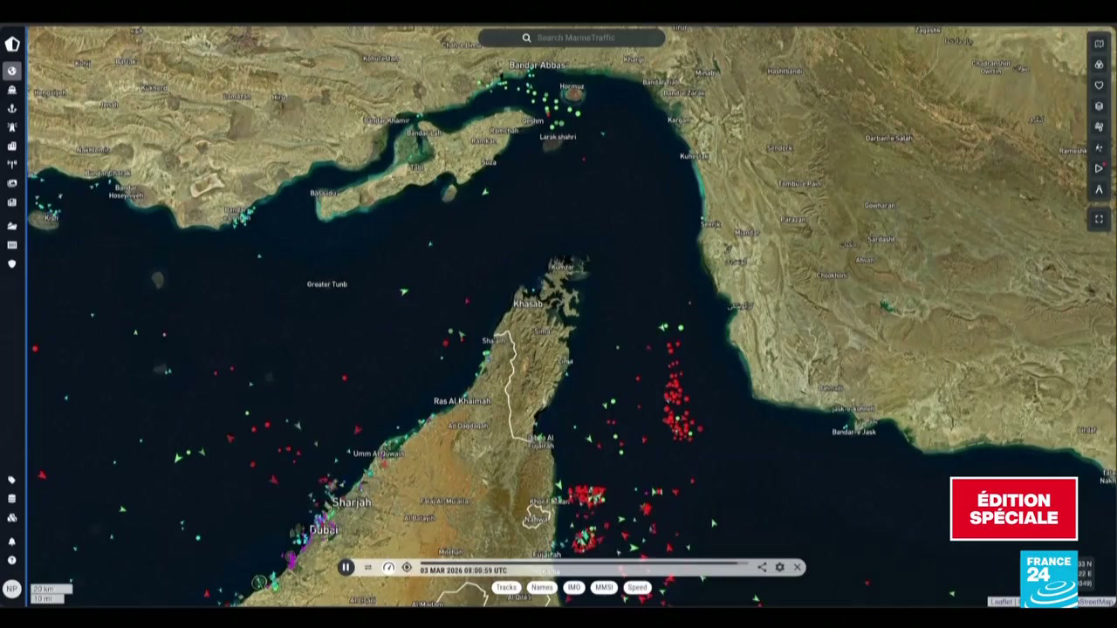1117x628 pixels.
Task: Click the Bandar Abbas map label
Action: (x=538, y=64)
